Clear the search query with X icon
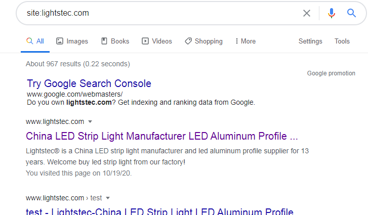This screenshot has width=368, height=215. pos(307,13)
